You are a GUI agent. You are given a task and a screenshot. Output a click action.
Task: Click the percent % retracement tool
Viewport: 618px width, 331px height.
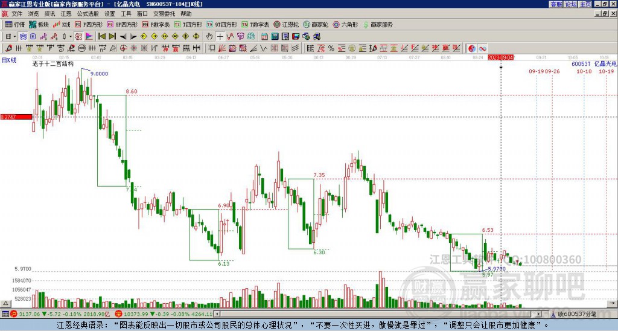click(331, 48)
